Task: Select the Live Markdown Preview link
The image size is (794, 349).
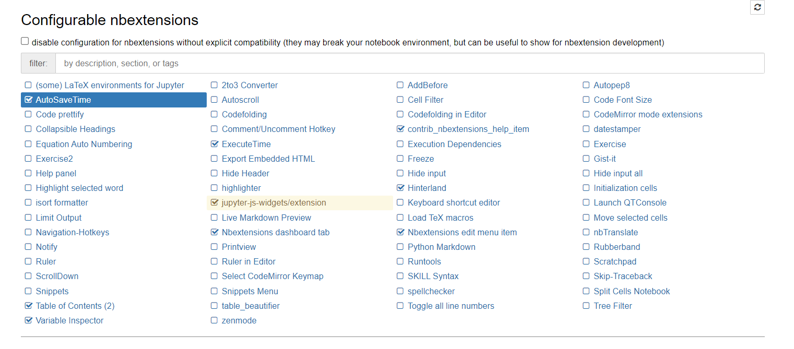Action: click(x=266, y=218)
